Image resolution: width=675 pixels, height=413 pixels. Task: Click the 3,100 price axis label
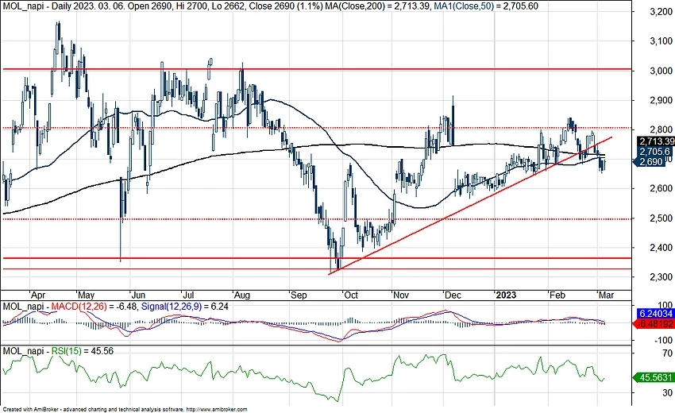click(x=661, y=41)
